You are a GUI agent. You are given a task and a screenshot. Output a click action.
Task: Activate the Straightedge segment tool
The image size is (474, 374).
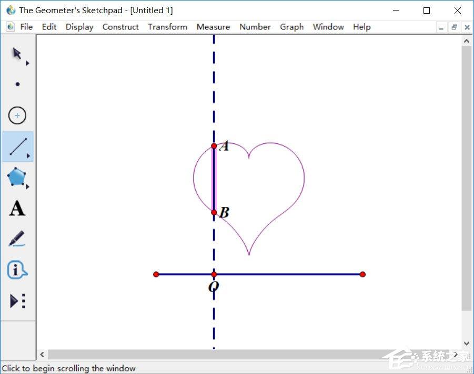(x=18, y=147)
